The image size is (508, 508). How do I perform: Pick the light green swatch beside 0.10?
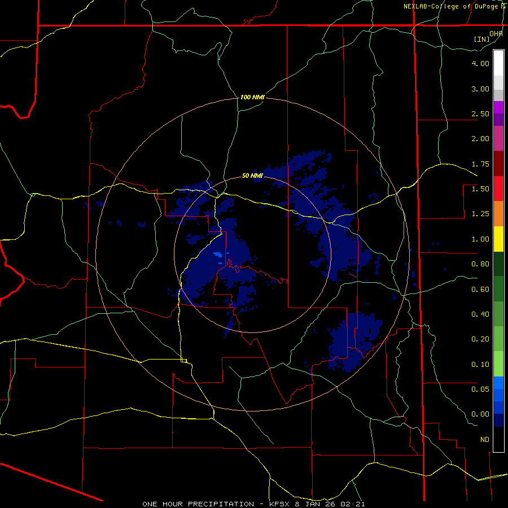pyautogui.click(x=498, y=364)
